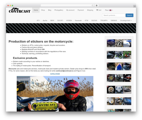The height and width of the screenshot is (120, 142).
Task: Click 'Replicas MotoGP and World SBK' text
Action: point(34,49)
